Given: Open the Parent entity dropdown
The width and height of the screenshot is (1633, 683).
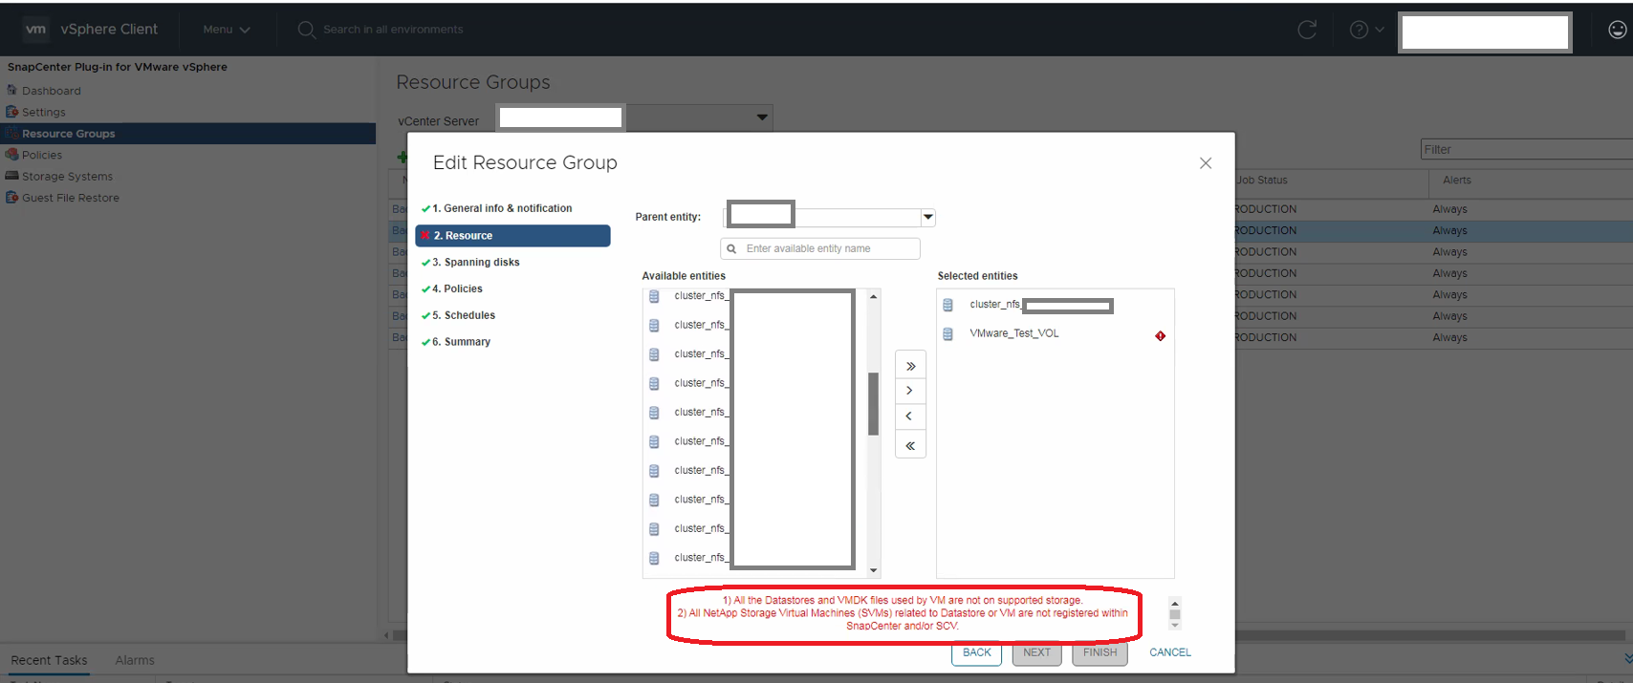Looking at the screenshot, I should pyautogui.click(x=926, y=218).
